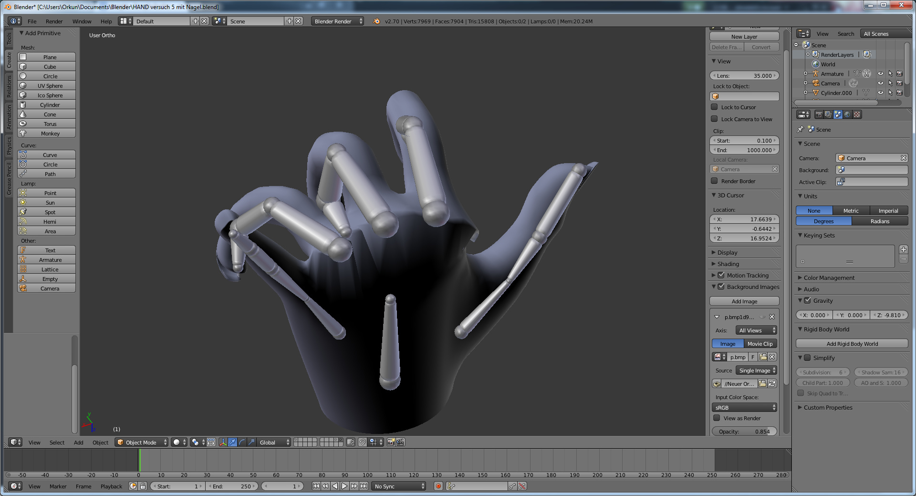Open the Blender Render engine dropdown
Screen dimensions: 916x496
pos(338,21)
